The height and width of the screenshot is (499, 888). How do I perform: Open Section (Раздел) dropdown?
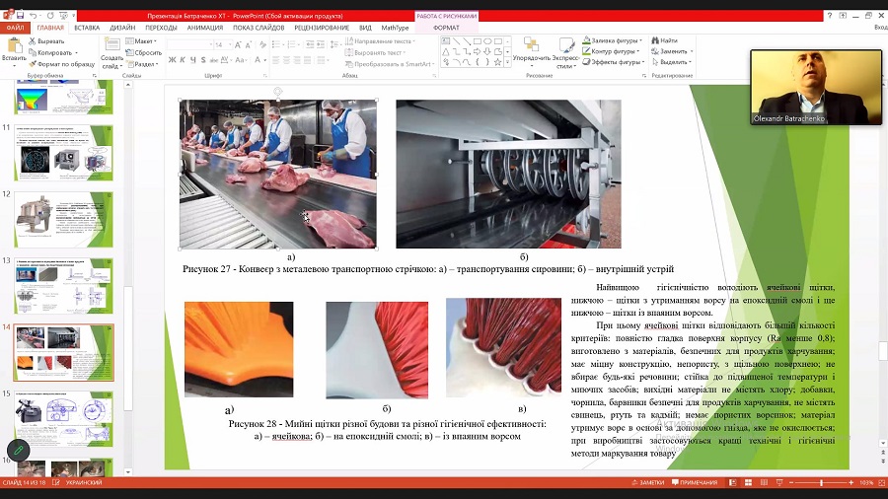pyautogui.click(x=141, y=64)
